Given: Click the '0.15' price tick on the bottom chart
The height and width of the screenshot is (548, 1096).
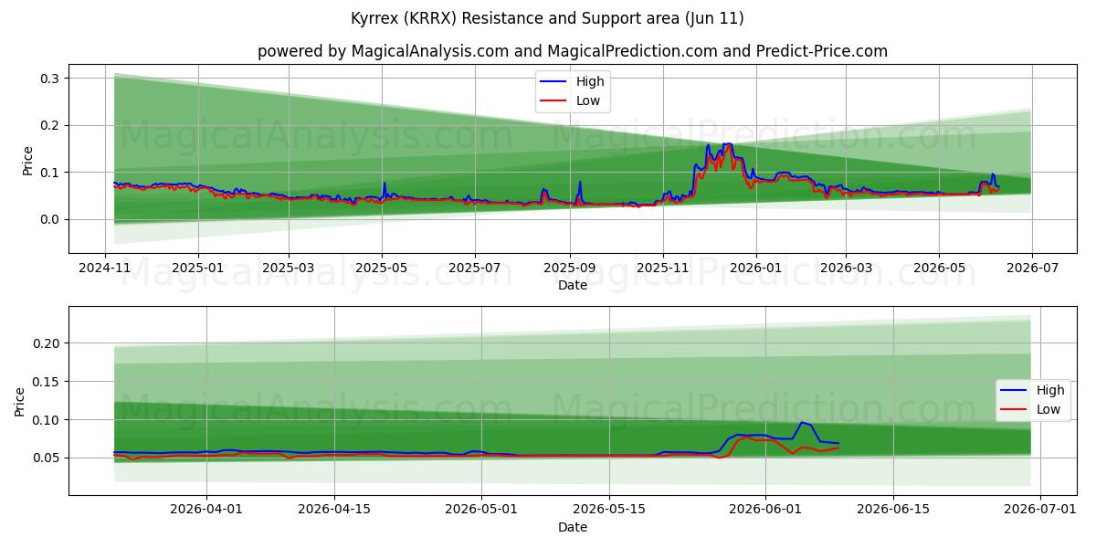Looking at the screenshot, I should tap(47, 382).
